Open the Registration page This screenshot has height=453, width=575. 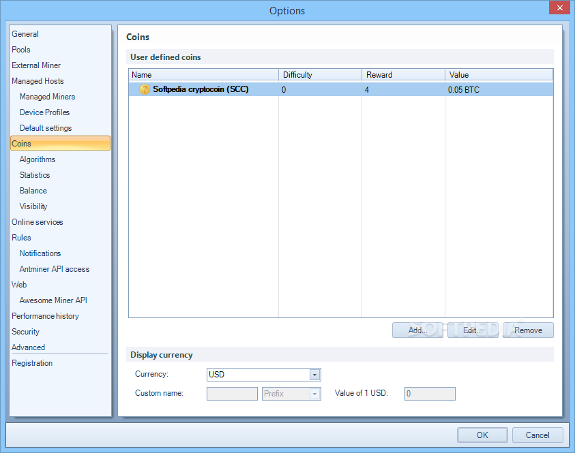coord(32,363)
